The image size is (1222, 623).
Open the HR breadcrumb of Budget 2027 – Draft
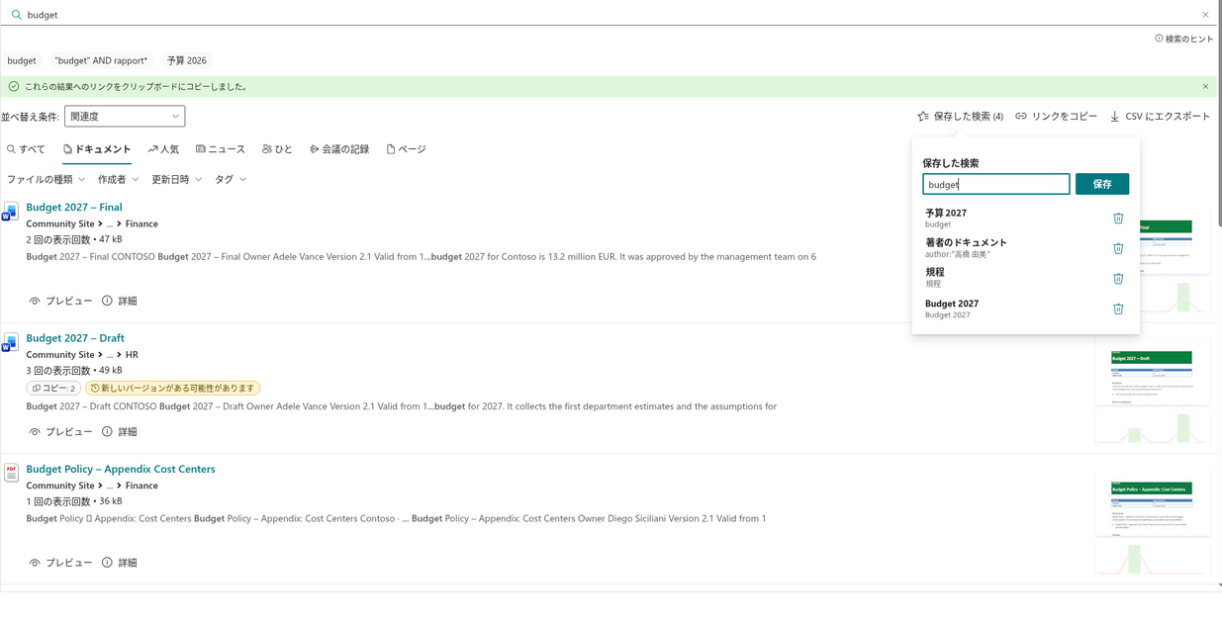coord(132,354)
